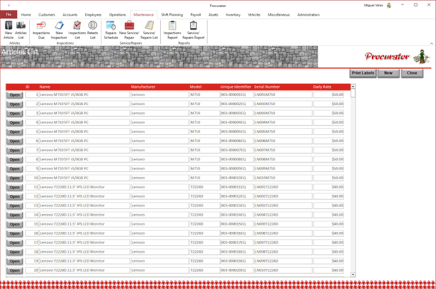Screen dimensions: 436x289
Task: Open the Retests List icon
Action: click(93, 28)
